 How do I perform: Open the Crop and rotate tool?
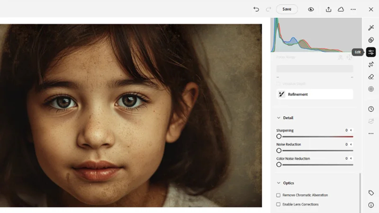click(x=371, y=64)
